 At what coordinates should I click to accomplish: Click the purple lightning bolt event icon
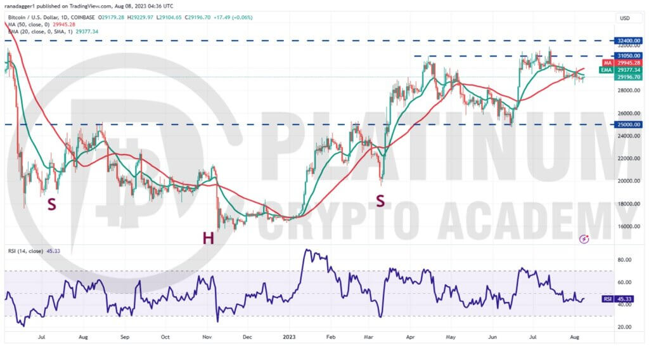click(584, 239)
